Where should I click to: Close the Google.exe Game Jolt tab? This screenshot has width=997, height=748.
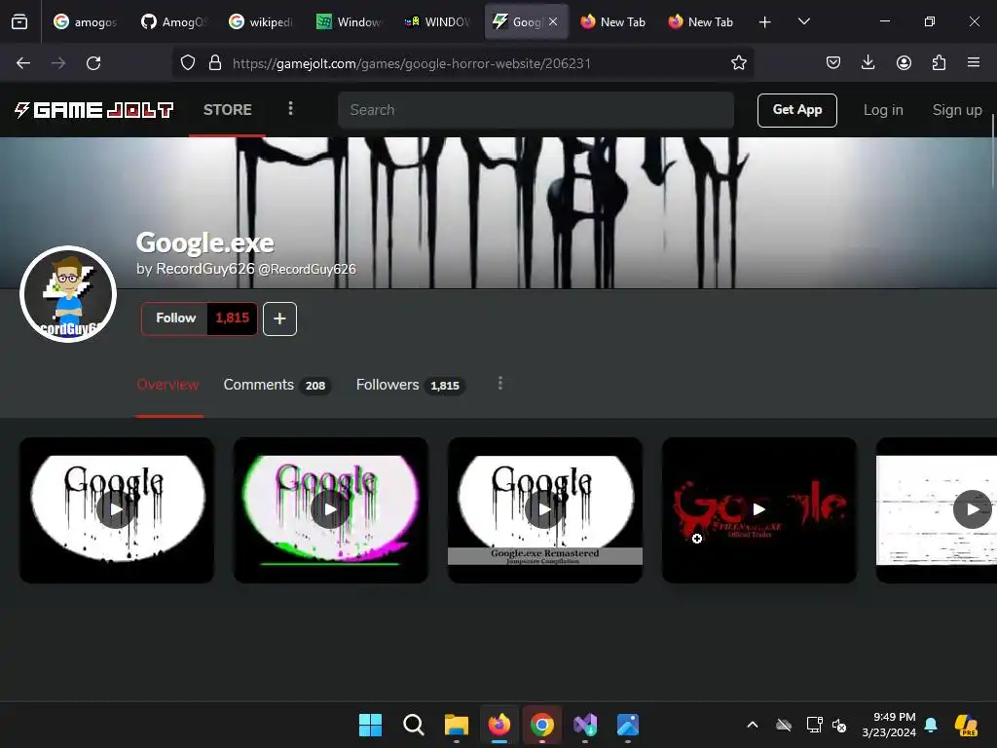click(x=553, y=21)
